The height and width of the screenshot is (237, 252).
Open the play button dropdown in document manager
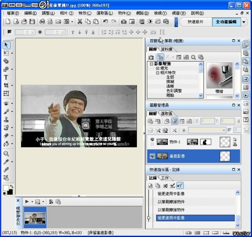[x=32, y=202]
